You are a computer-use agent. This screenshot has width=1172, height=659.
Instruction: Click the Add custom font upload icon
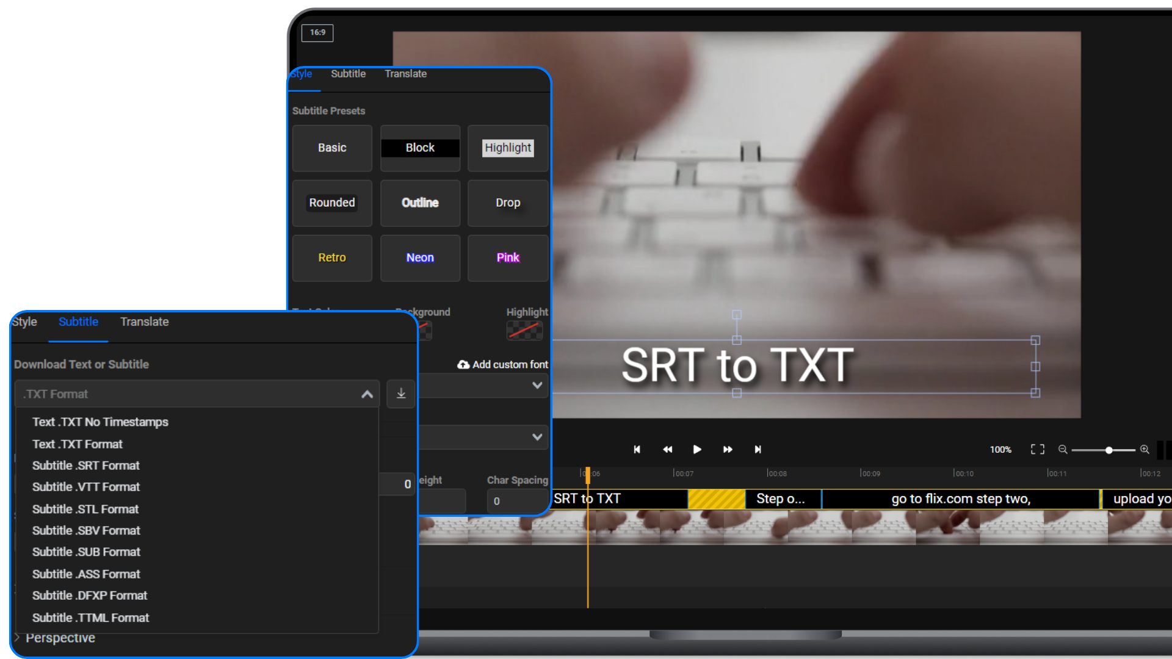point(463,364)
